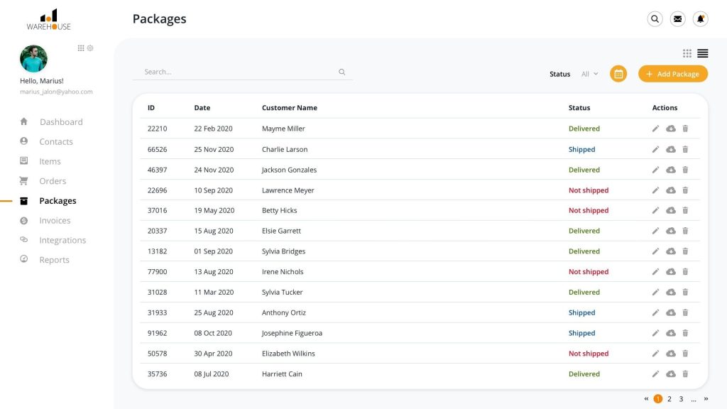
Task: Go to next pages with » arrow
Action: (x=706, y=399)
